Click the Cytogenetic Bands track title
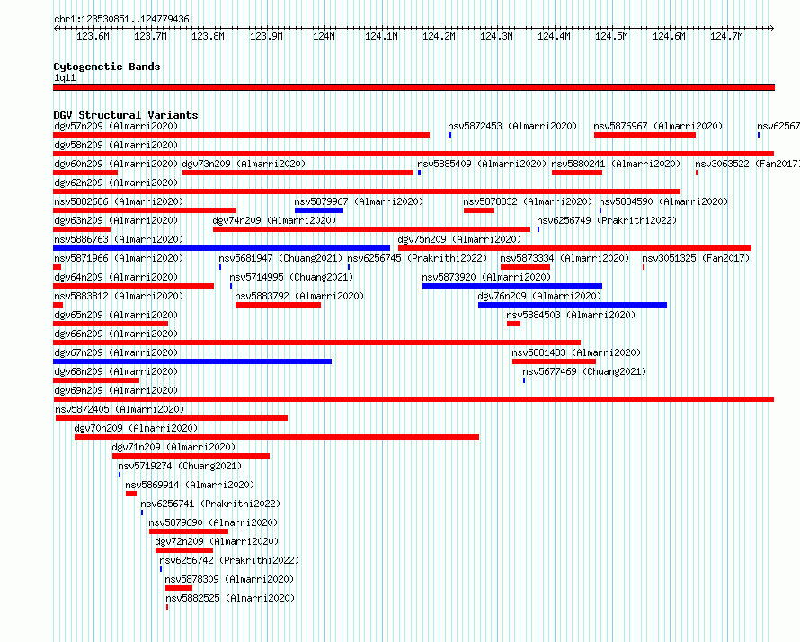Image resolution: width=800 pixels, height=642 pixels. click(107, 67)
